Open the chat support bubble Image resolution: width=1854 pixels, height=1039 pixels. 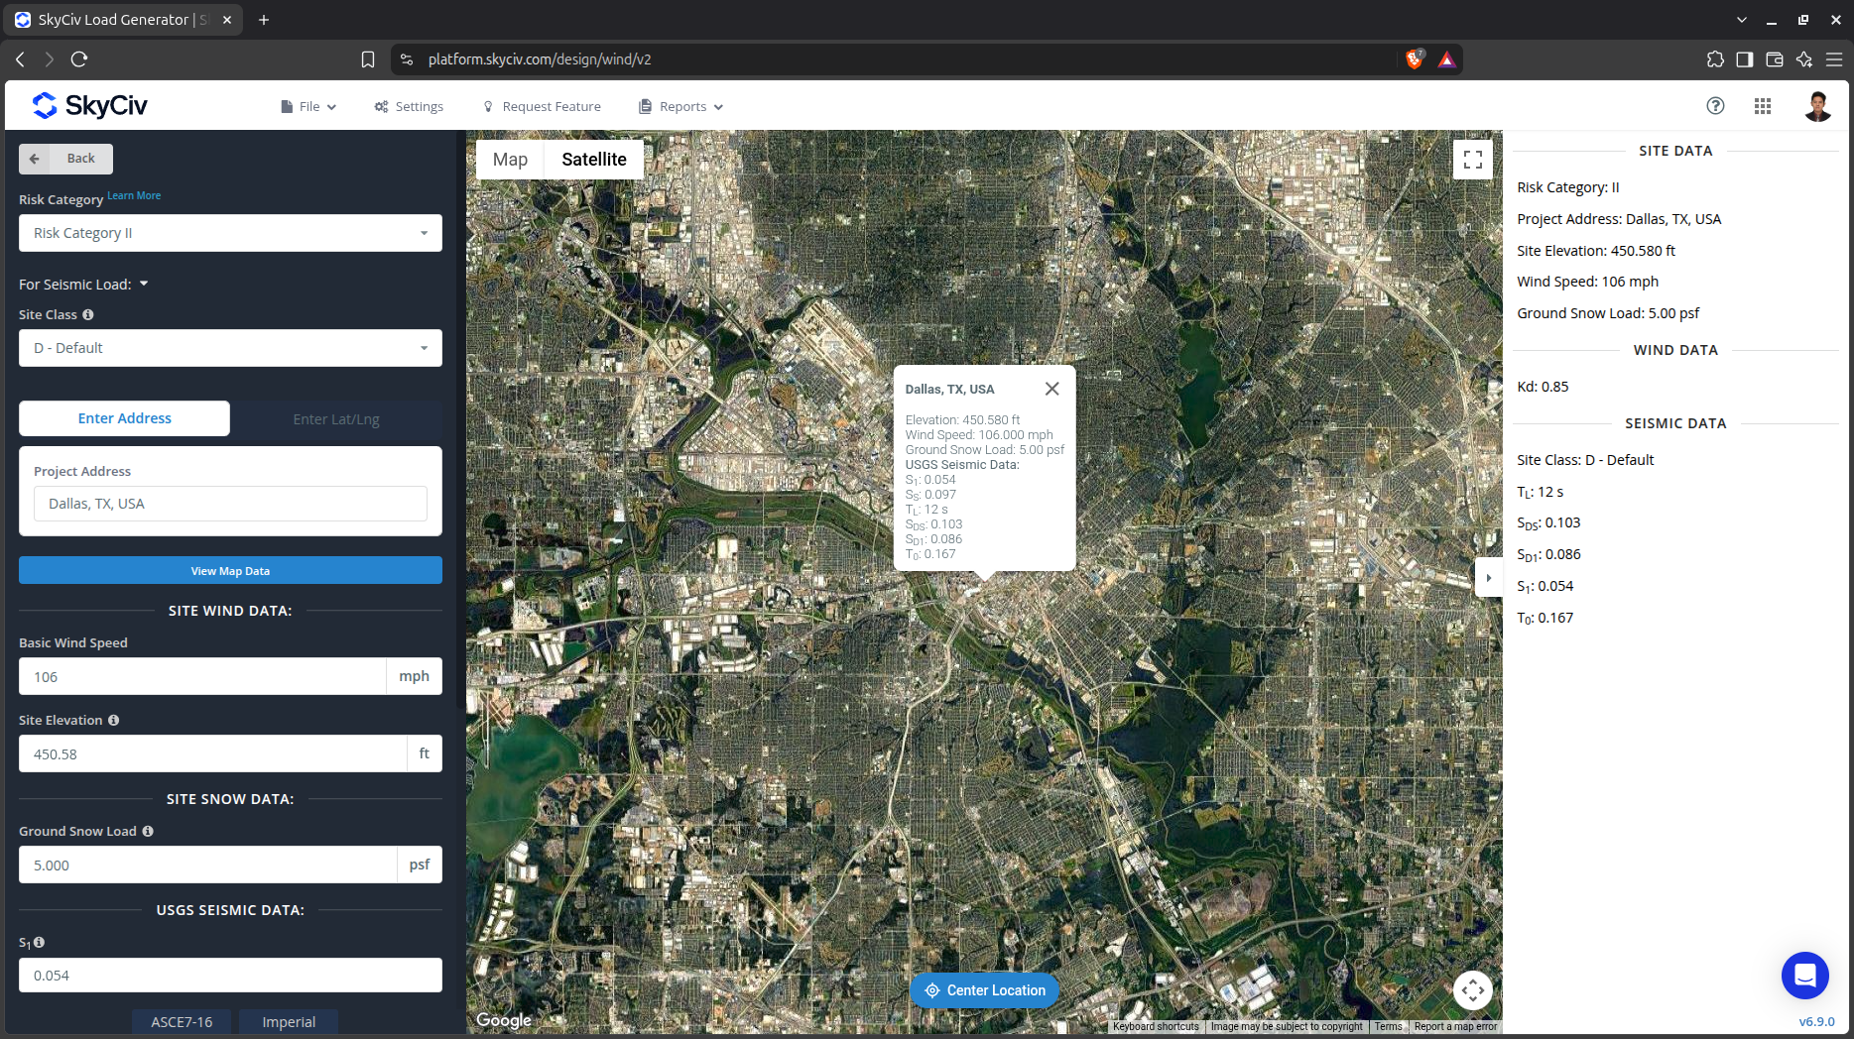[1805, 976]
